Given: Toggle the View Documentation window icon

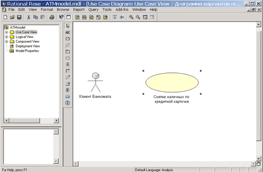Looking at the screenshot, I should coord(69,17).
